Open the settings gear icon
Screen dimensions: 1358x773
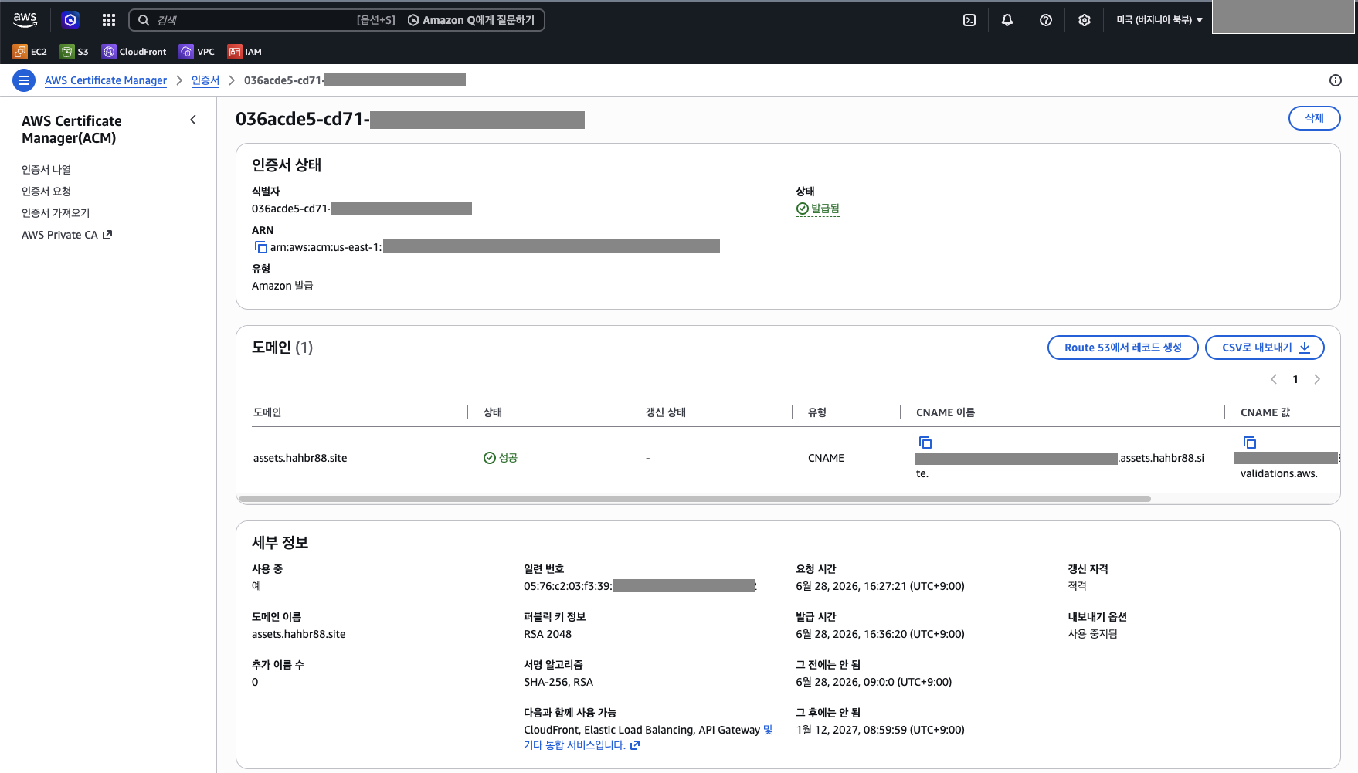click(1085, 20)
